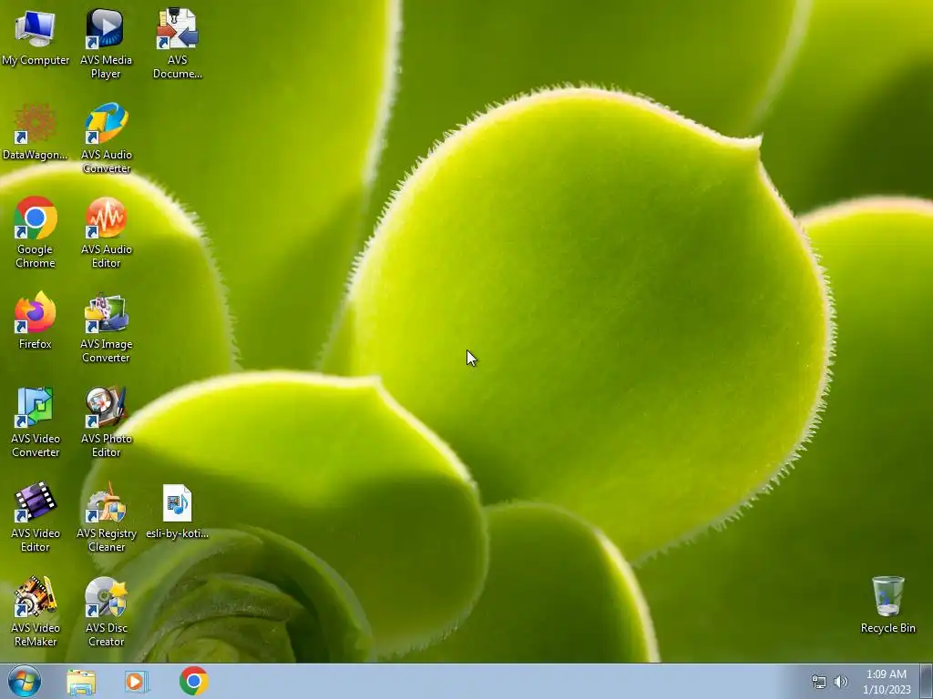Select the Recycle Bin icon
This screenshot has height=699, width=933.
887,604
